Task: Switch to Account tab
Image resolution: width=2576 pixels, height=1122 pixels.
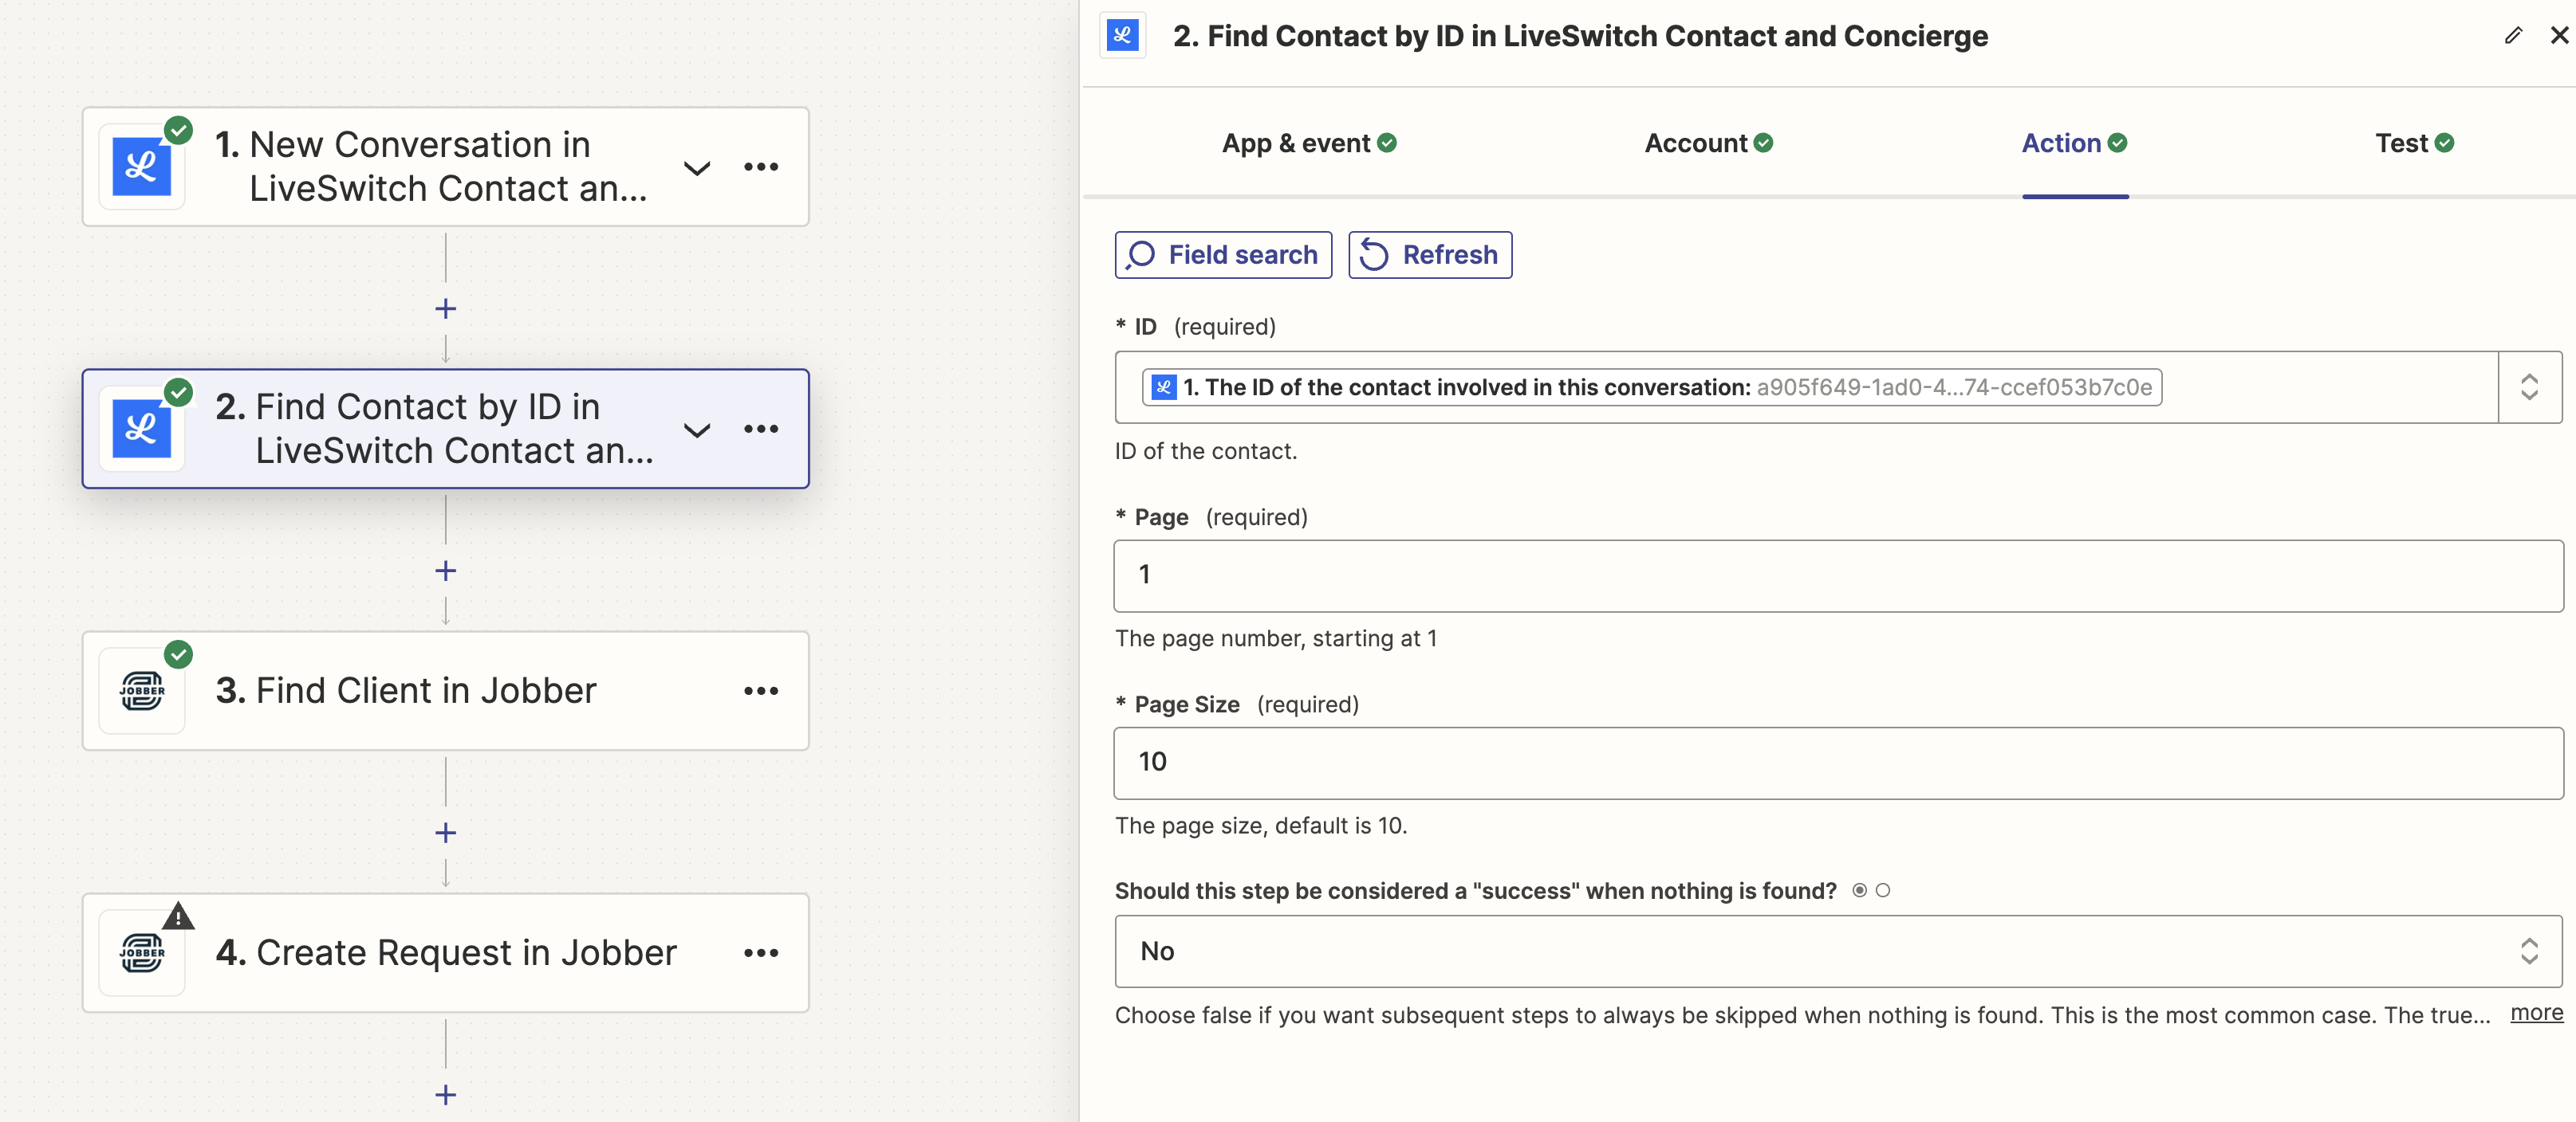Action: click(x=1708, y=143)
